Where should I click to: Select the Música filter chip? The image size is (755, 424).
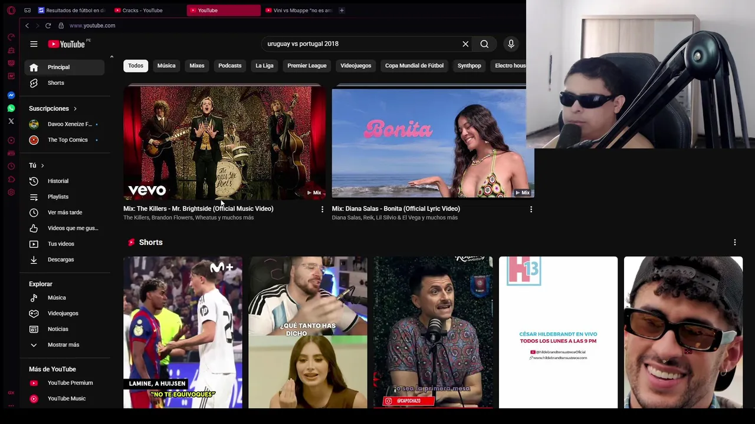tap(166, 66)
